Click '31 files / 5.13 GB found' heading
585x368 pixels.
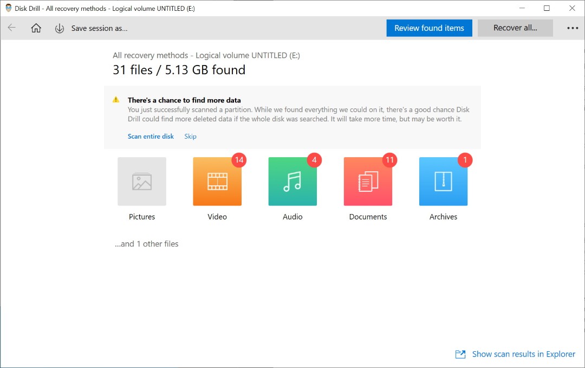pos(179,70)
